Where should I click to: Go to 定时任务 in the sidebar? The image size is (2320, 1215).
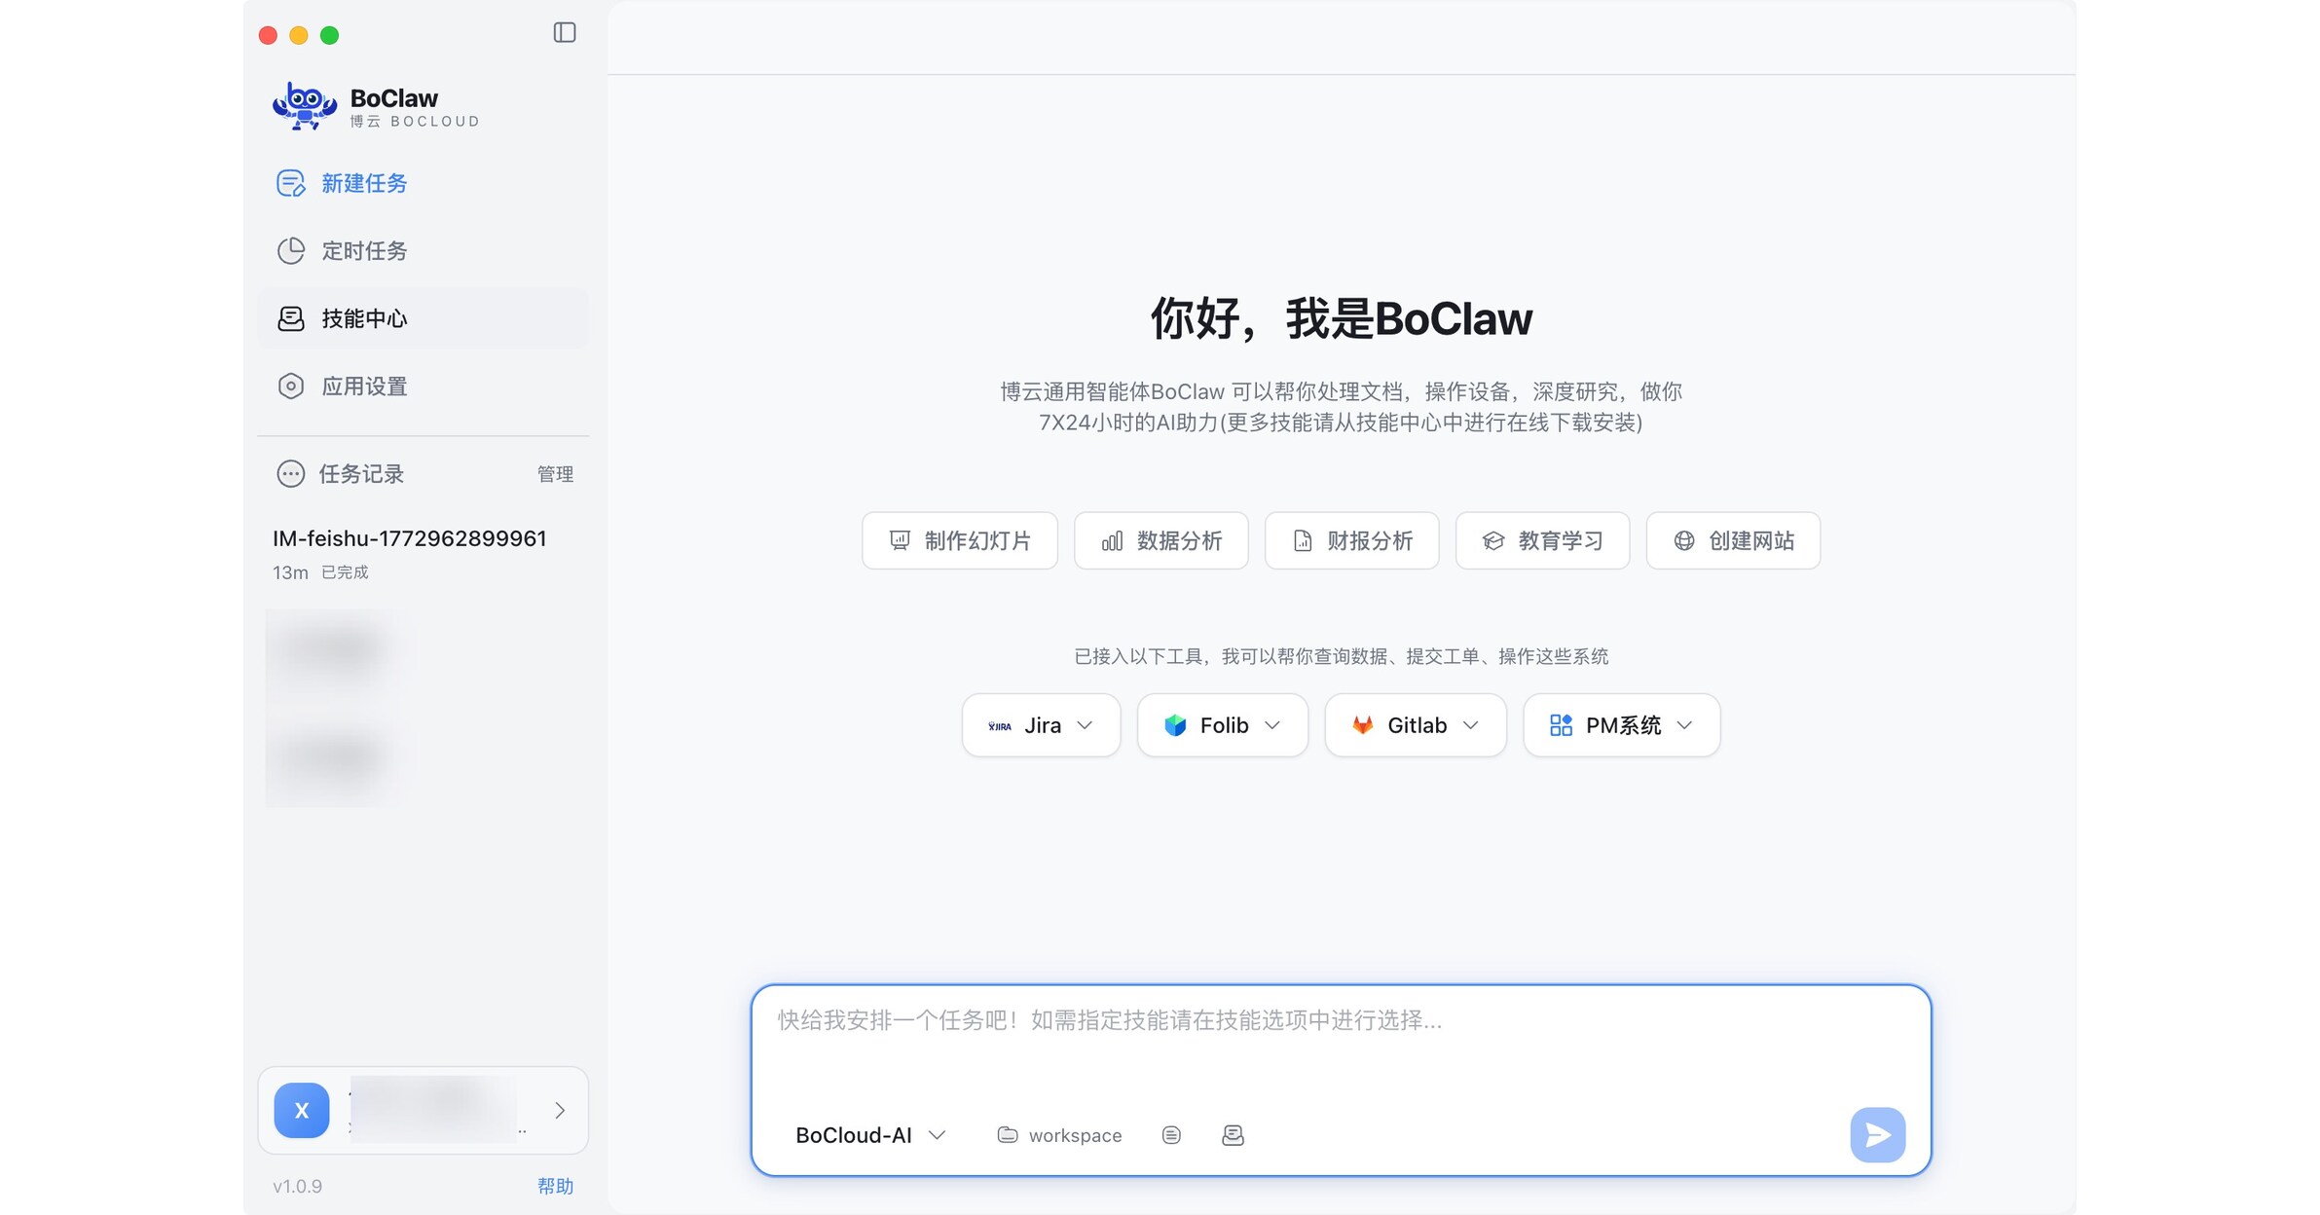coord(364,251)
